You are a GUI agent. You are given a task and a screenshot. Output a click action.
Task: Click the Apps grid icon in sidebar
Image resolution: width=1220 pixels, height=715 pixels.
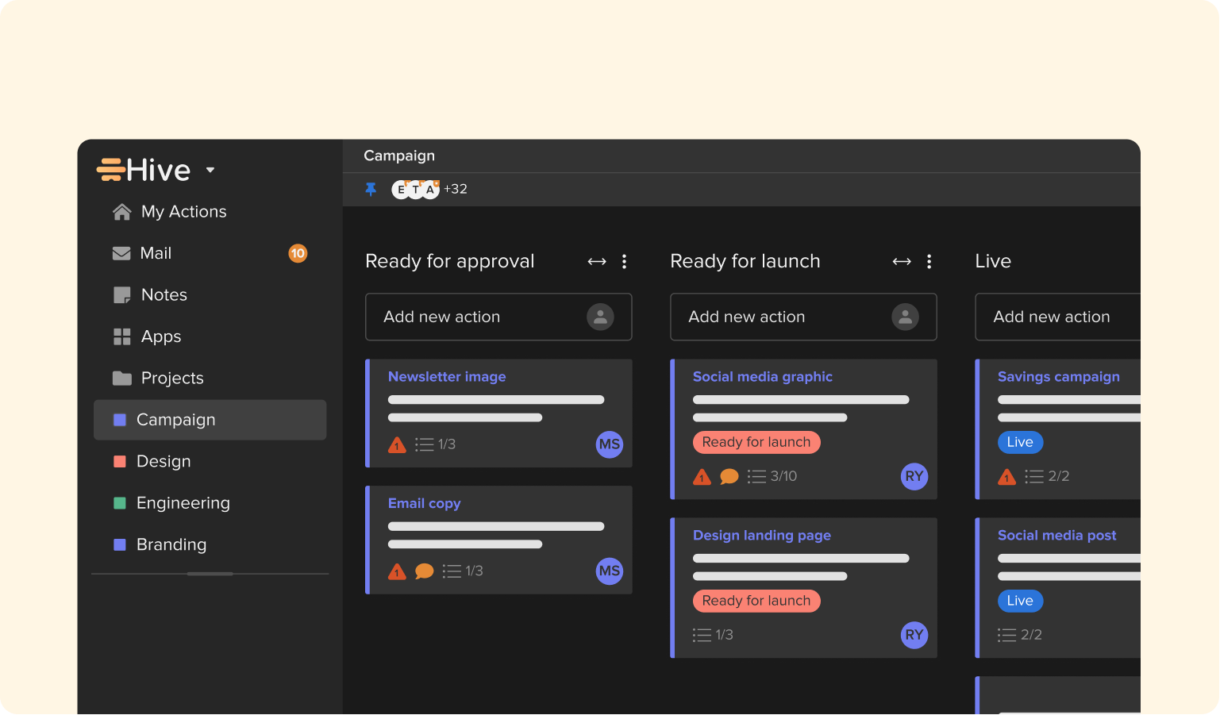tap(121, 336)
